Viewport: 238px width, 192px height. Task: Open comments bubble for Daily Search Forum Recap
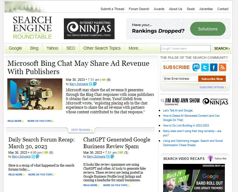tap(46, 152)
